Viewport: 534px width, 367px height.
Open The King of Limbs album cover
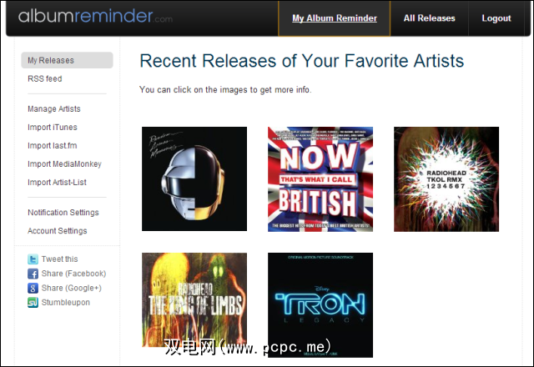click(x=194, y=300)
